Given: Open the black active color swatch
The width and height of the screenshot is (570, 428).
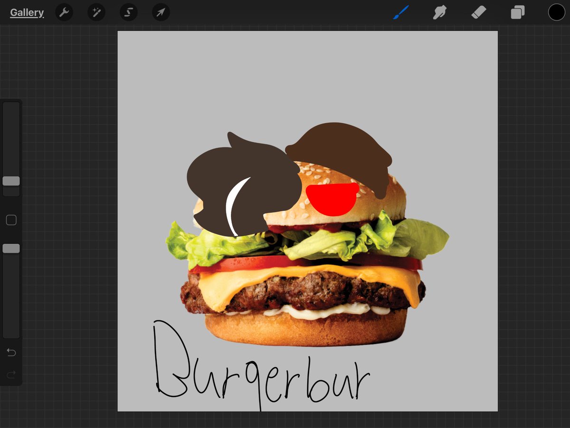Looking at the screenshot, I should point(557,12).
